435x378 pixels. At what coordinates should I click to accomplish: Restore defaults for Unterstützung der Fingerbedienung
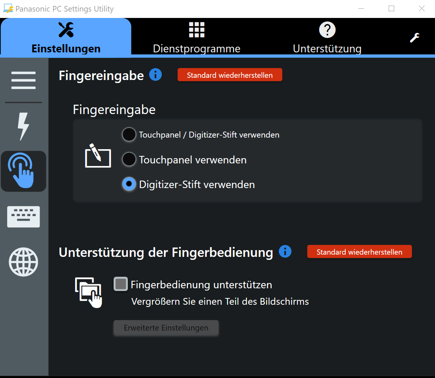tap(359, 252)
